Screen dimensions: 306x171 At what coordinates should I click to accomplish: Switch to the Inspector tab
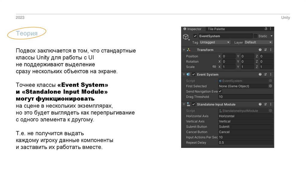[192, 29]
